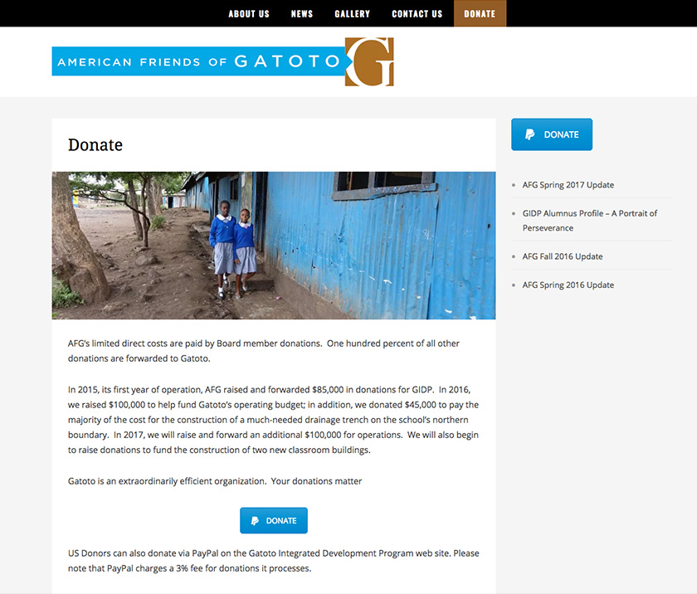The height and width of the screenshot is (594, 697).
Task: Open the Gallery menu item
Action: 352,14
